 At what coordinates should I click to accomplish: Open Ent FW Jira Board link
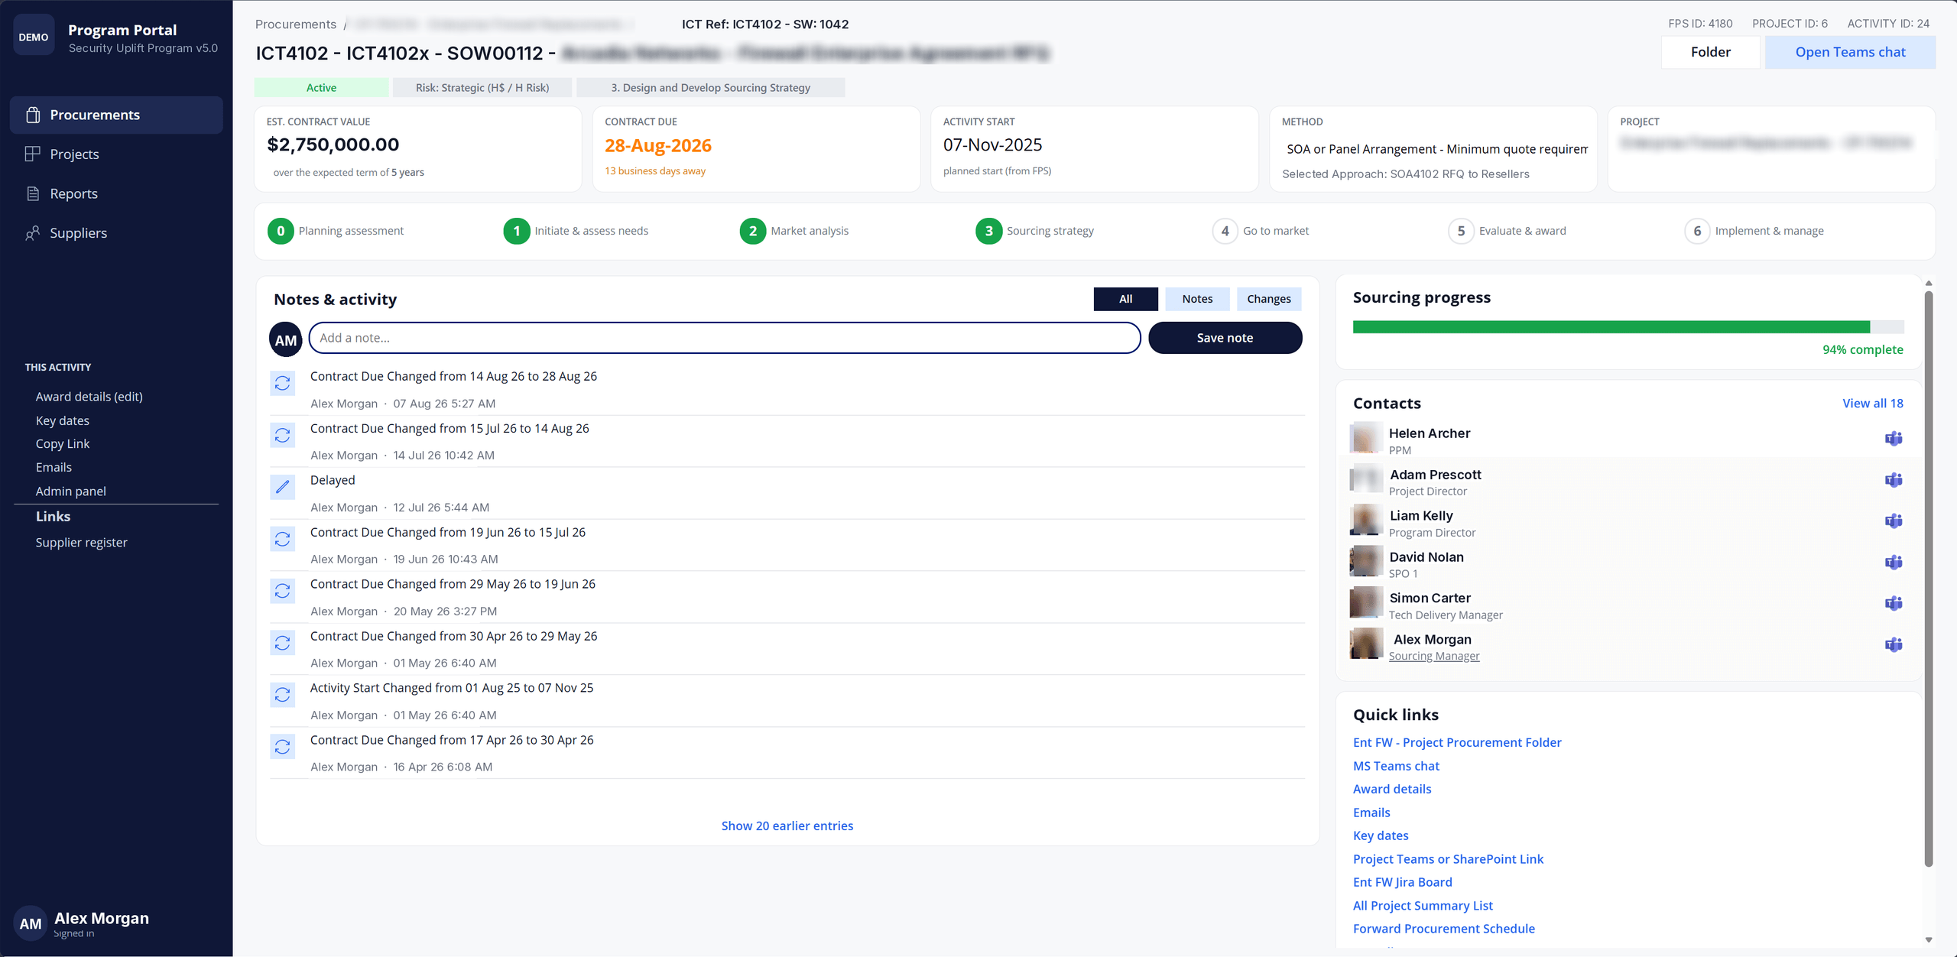click(1402, 882)
